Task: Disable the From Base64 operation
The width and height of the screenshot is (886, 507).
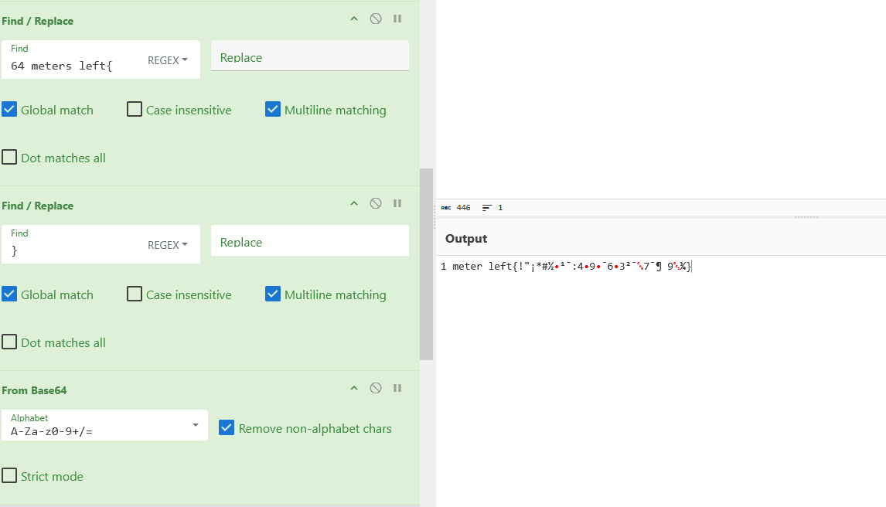Action: point(376,388)
